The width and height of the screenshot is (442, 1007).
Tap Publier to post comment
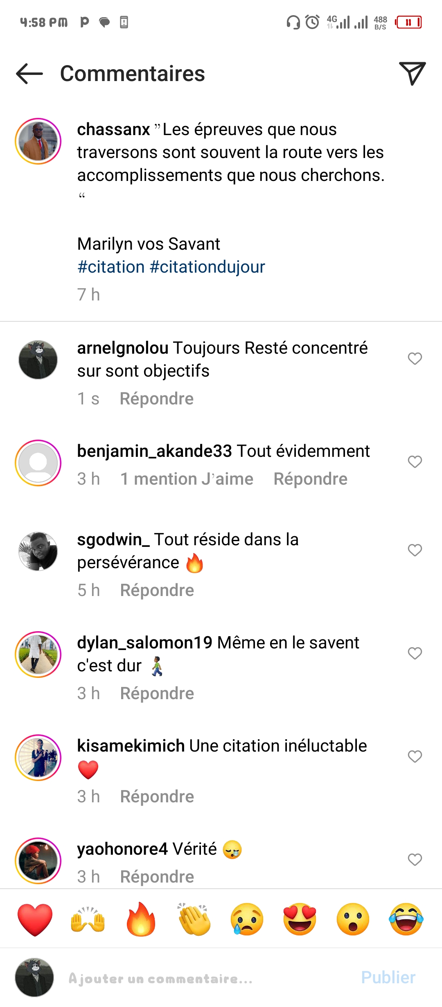[x=388, y=978]
